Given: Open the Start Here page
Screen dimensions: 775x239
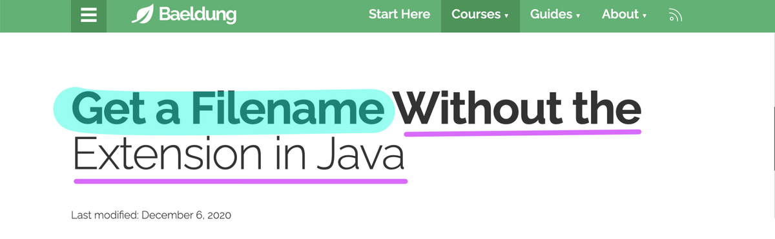Looking at the screenshot, I should tap(399, 14).
